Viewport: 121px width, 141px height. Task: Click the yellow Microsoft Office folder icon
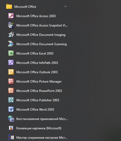9,6
